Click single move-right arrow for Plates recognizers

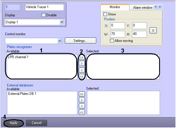point(82,63)
